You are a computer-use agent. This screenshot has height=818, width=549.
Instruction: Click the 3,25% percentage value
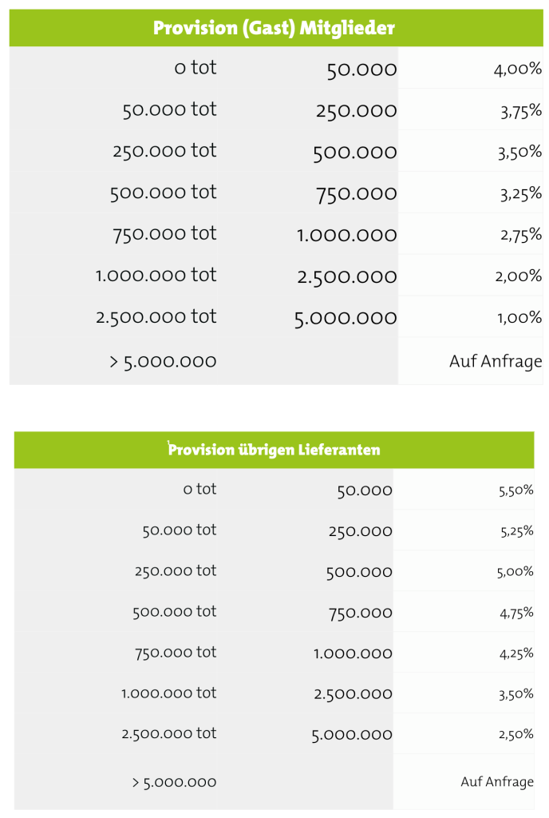pos(519,193)
